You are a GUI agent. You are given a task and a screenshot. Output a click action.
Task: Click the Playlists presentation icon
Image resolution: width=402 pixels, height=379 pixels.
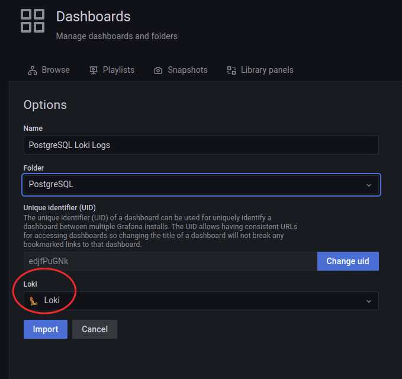(94, 70)
